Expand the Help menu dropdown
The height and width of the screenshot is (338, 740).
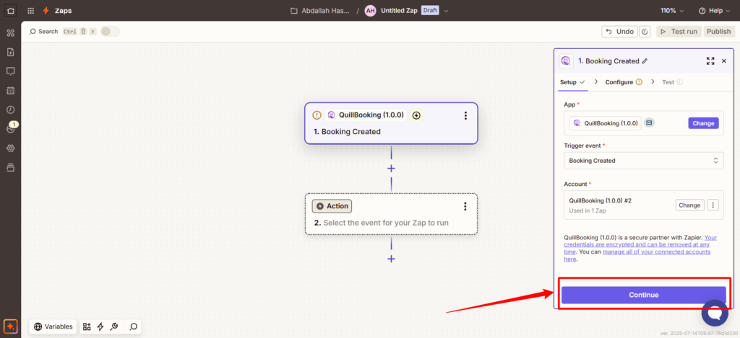[715, 11]
